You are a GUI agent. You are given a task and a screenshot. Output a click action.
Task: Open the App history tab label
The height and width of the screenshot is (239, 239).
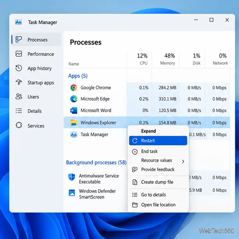(40, 68)
